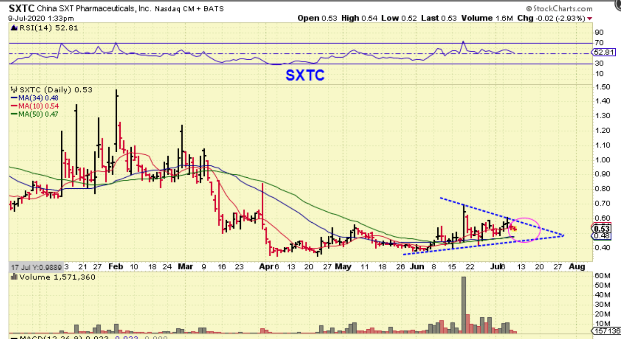Click the Chg -0.02 (-2.93%) value
This screenshot has height=339, width=621.
click(x=551, y=18)
